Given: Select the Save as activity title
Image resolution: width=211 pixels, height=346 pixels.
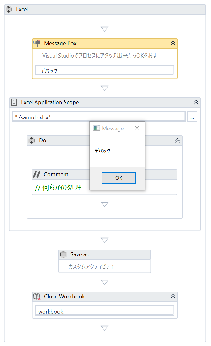Looking at the screenshot, I should tap(79, 254).
